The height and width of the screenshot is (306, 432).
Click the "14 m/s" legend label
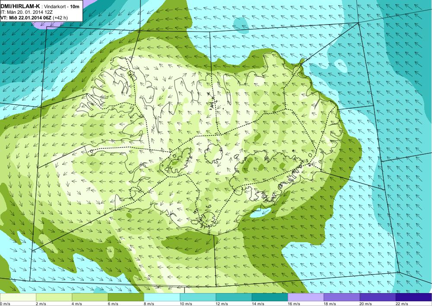point(258,304)
